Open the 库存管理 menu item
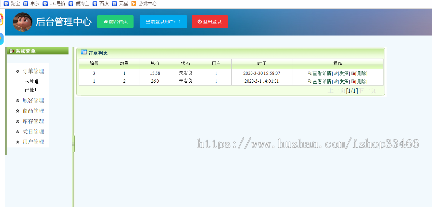 click(33, 121)
